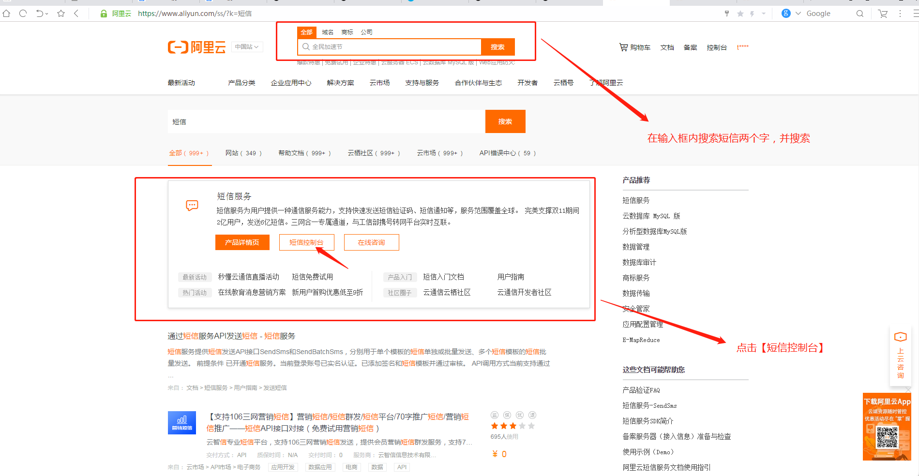Screen dimensions: 919x476
Task: Click the 监 badge on the marketplace listing
Action: (x=495, y=415)
